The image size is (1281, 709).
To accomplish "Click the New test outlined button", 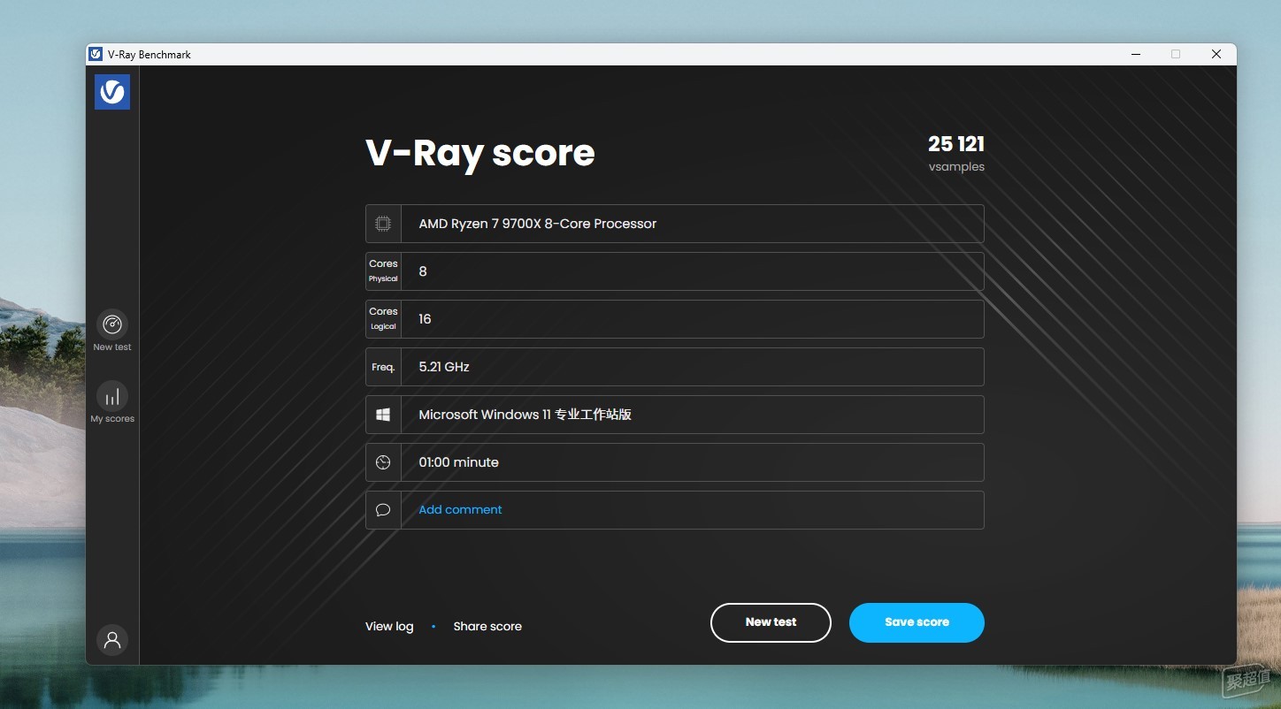I will (x=771, y=622).
